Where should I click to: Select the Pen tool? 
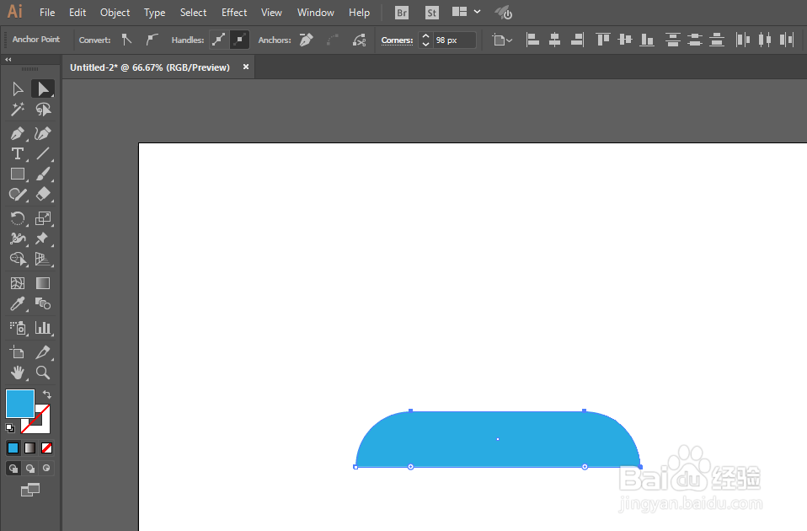click(18, 133)
